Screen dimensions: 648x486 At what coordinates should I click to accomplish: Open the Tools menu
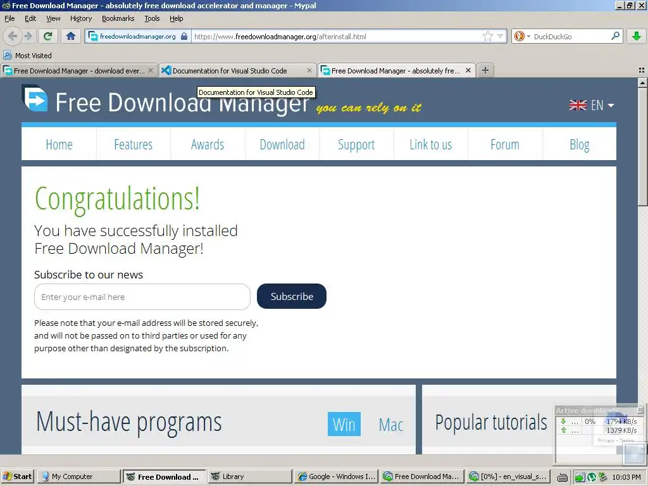[x=152, y=18]
